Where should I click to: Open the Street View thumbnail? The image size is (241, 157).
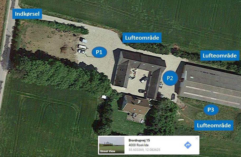[x=112, y=145]
